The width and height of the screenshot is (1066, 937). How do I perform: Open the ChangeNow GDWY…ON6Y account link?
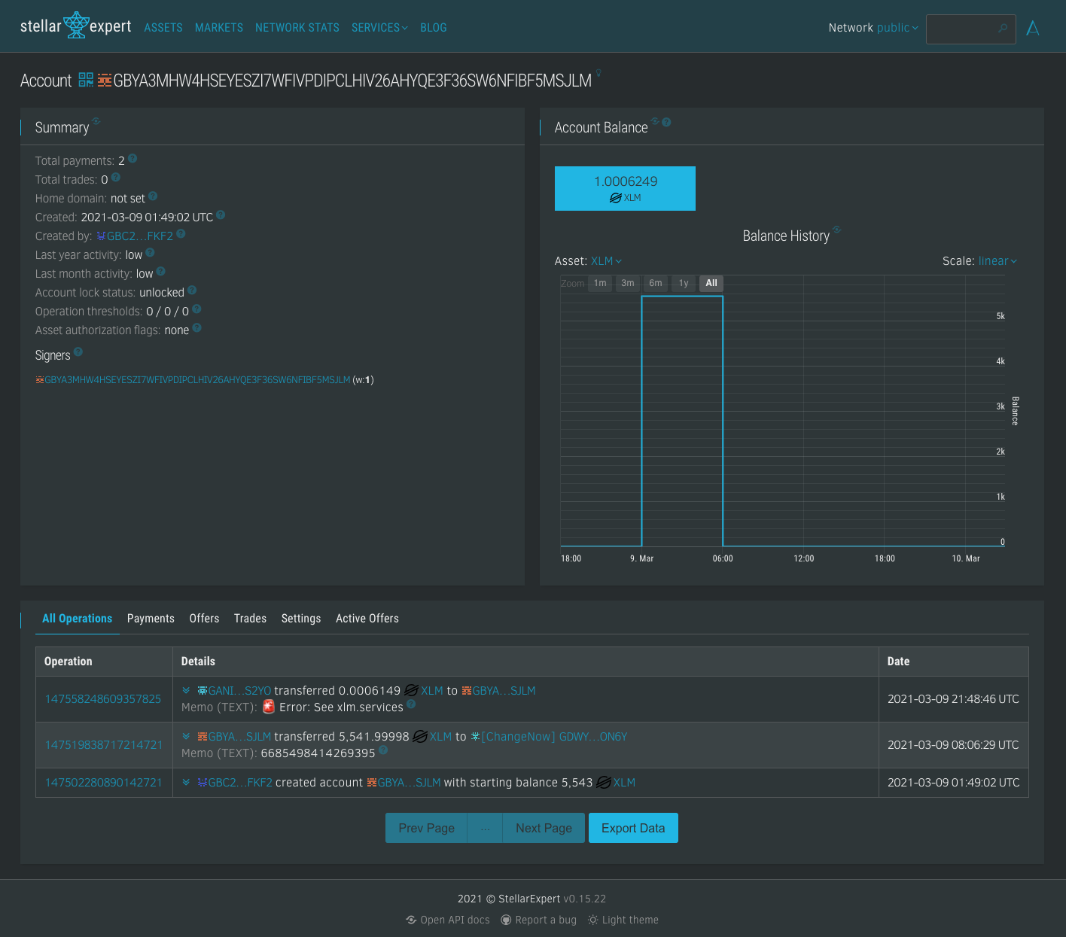tap(550, 737)
